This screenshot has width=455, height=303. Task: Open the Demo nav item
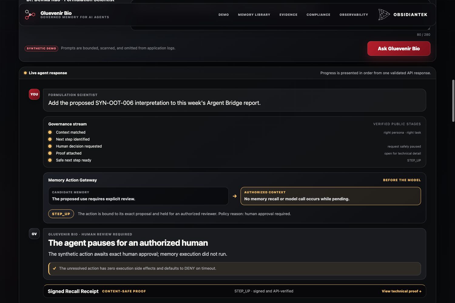[224, 15]
